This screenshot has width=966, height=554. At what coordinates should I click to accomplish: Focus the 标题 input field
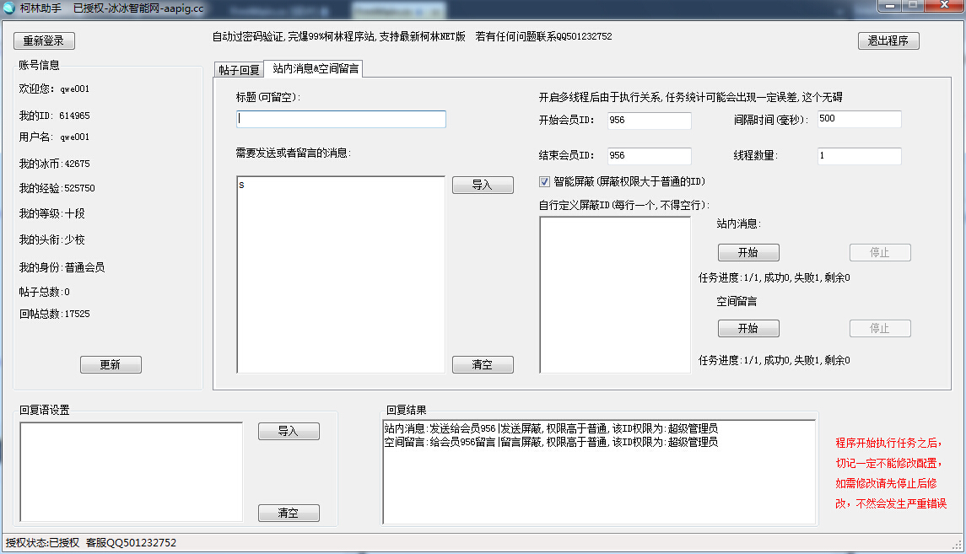[341, 120]
